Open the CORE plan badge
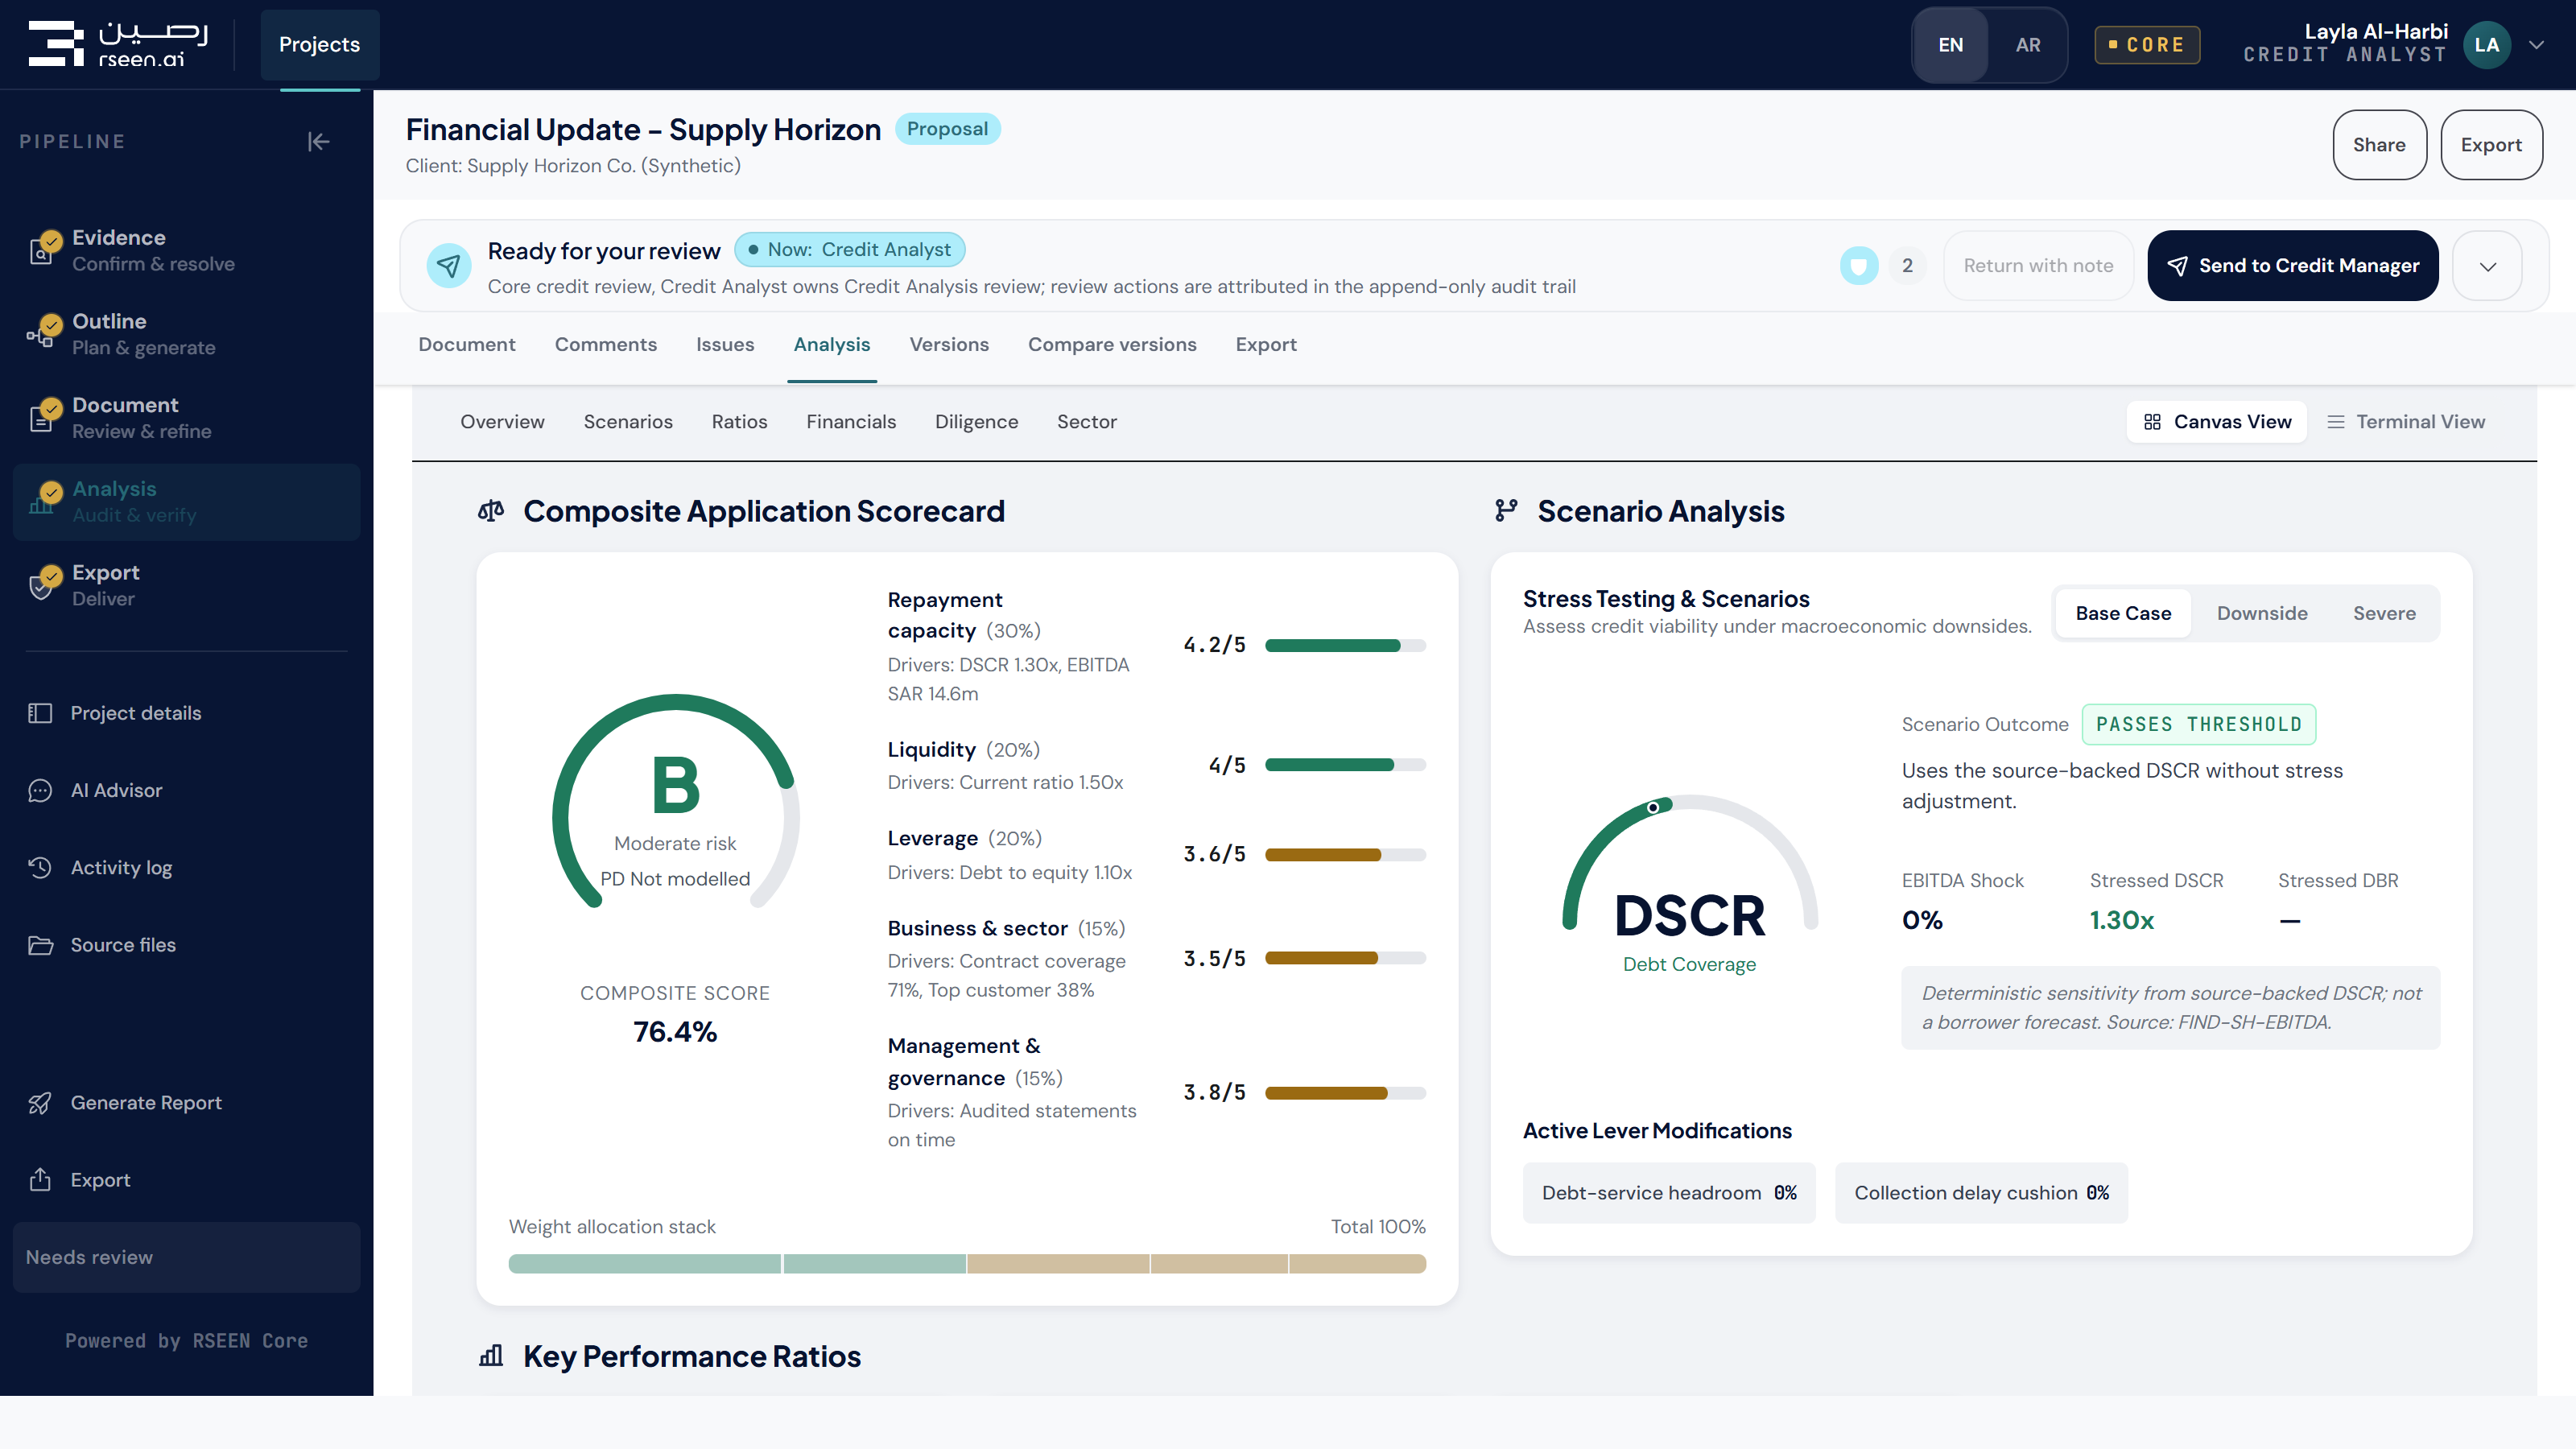The height and width of the screenshot is (1449, 2576). [2147, 45]
